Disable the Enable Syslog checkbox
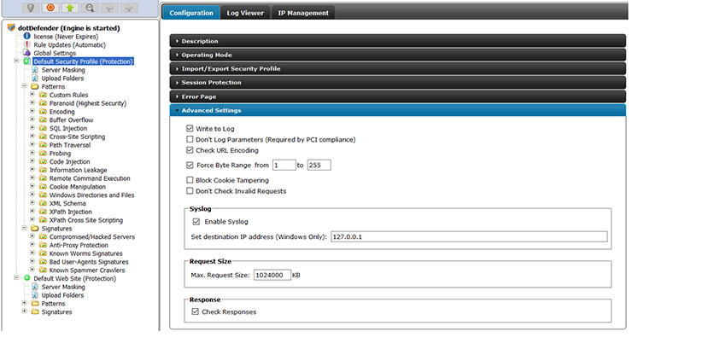The width and height of the screenshot is (726, 349). [196, 222]
